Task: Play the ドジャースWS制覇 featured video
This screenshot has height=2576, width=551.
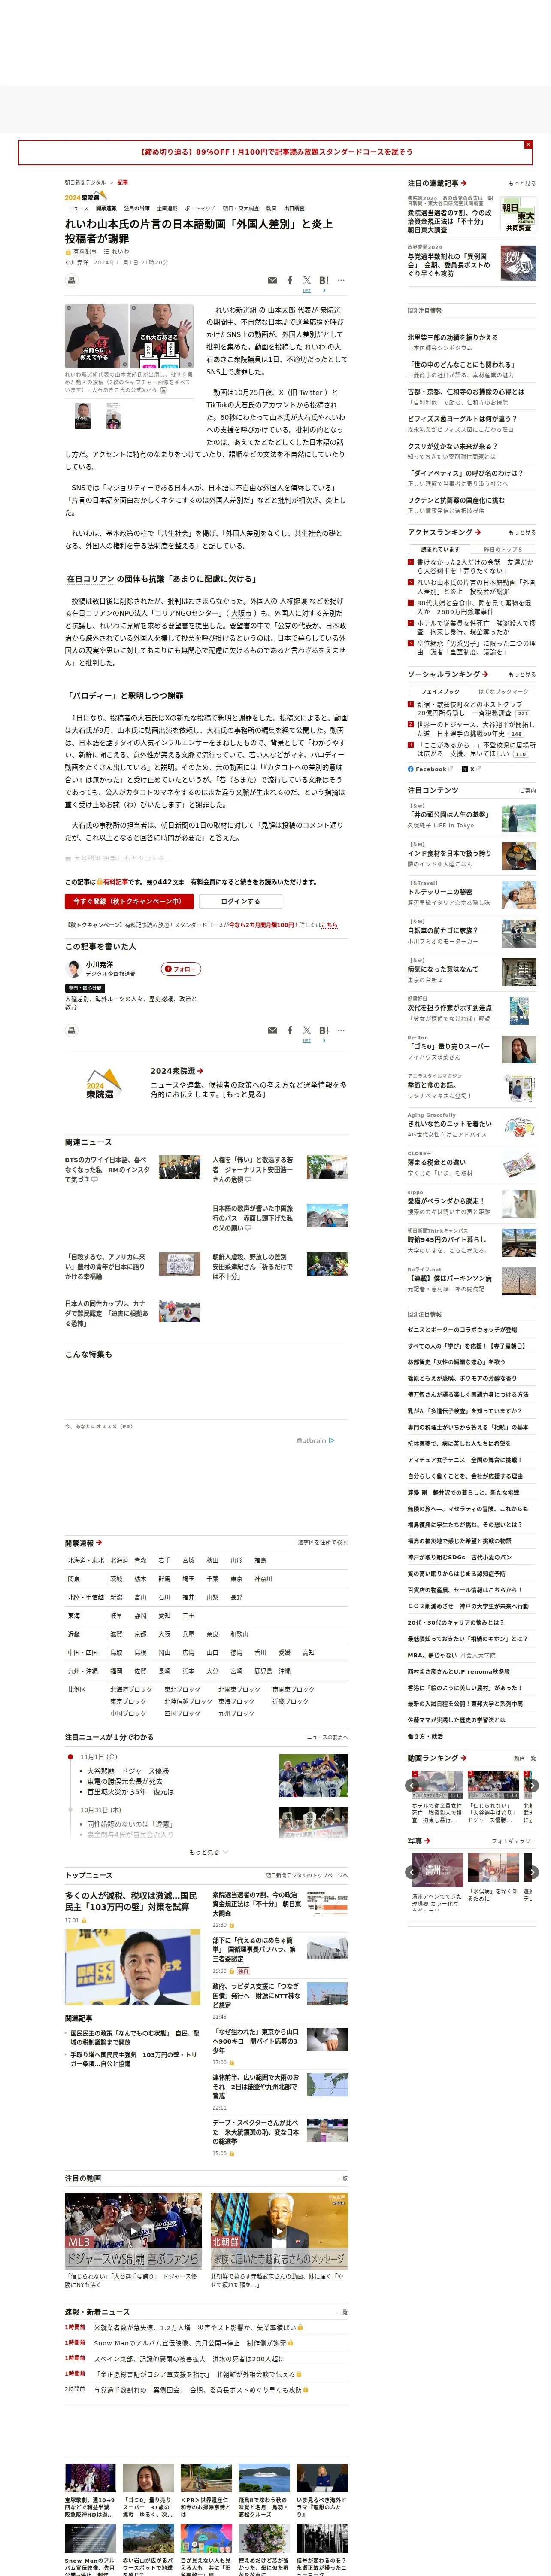Action: (x=133, y=2230)
